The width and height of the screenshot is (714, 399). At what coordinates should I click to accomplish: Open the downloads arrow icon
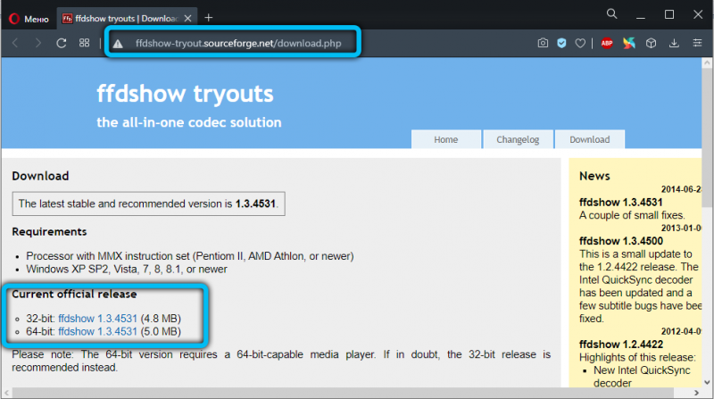tap(674, 43)
